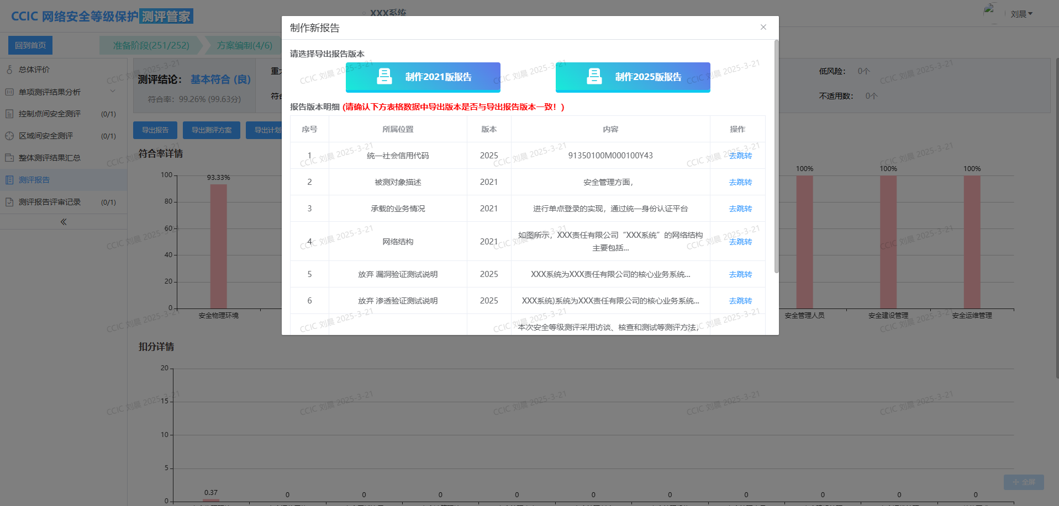The width and height of the screenshot is (1059, 506).
Task: Click the 区域间安全测评 sidebar icon
Action: [9, 136]
